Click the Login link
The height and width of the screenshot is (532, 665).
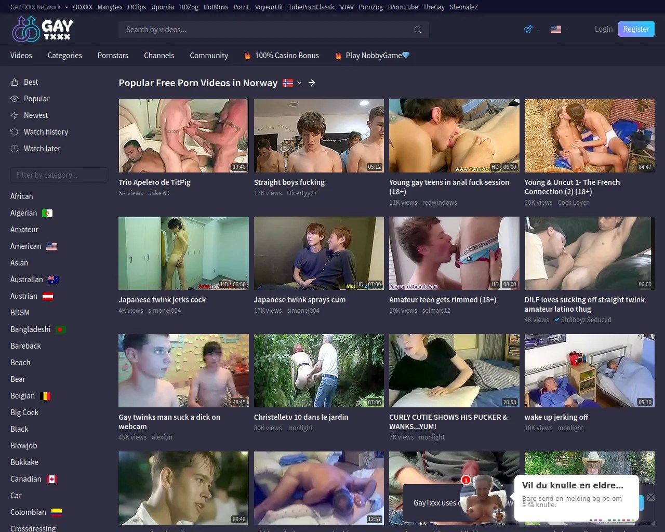(603, 29)
